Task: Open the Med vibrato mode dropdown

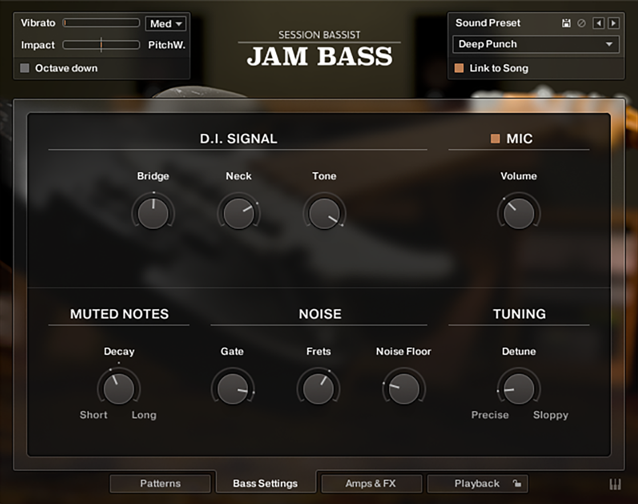Action: tap(165, 23)
